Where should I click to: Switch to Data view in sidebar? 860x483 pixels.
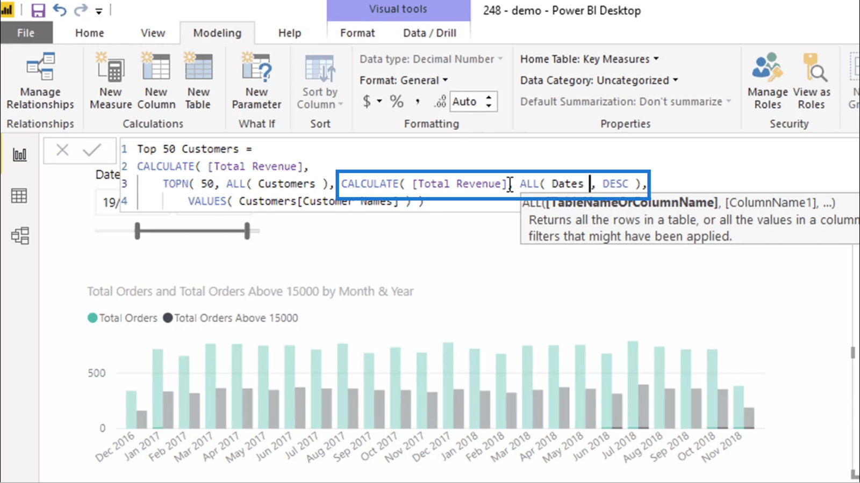pyautogui.click(x=19, y=196)
